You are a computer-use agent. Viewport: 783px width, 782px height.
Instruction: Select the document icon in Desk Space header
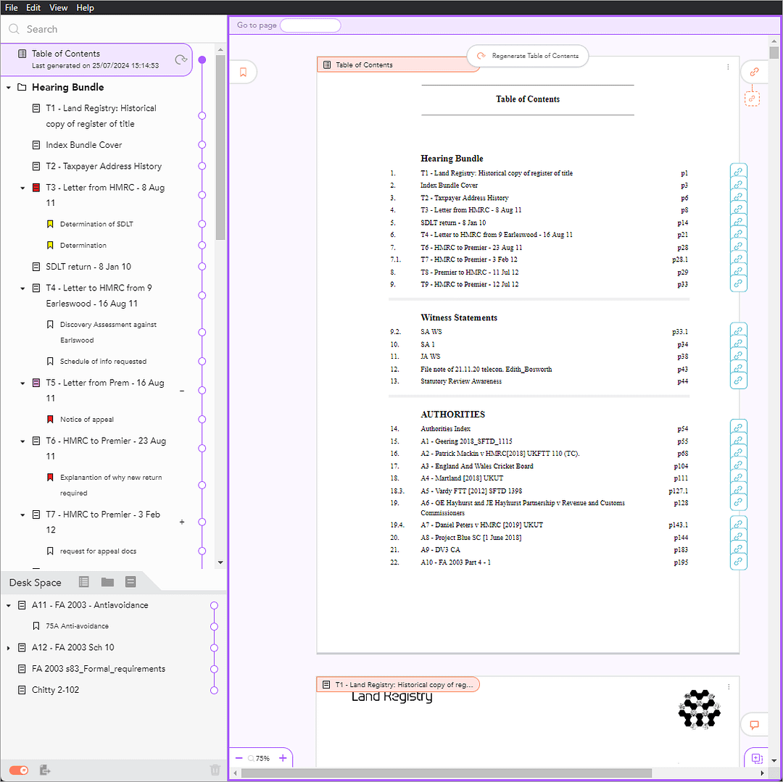click(130, 582)
